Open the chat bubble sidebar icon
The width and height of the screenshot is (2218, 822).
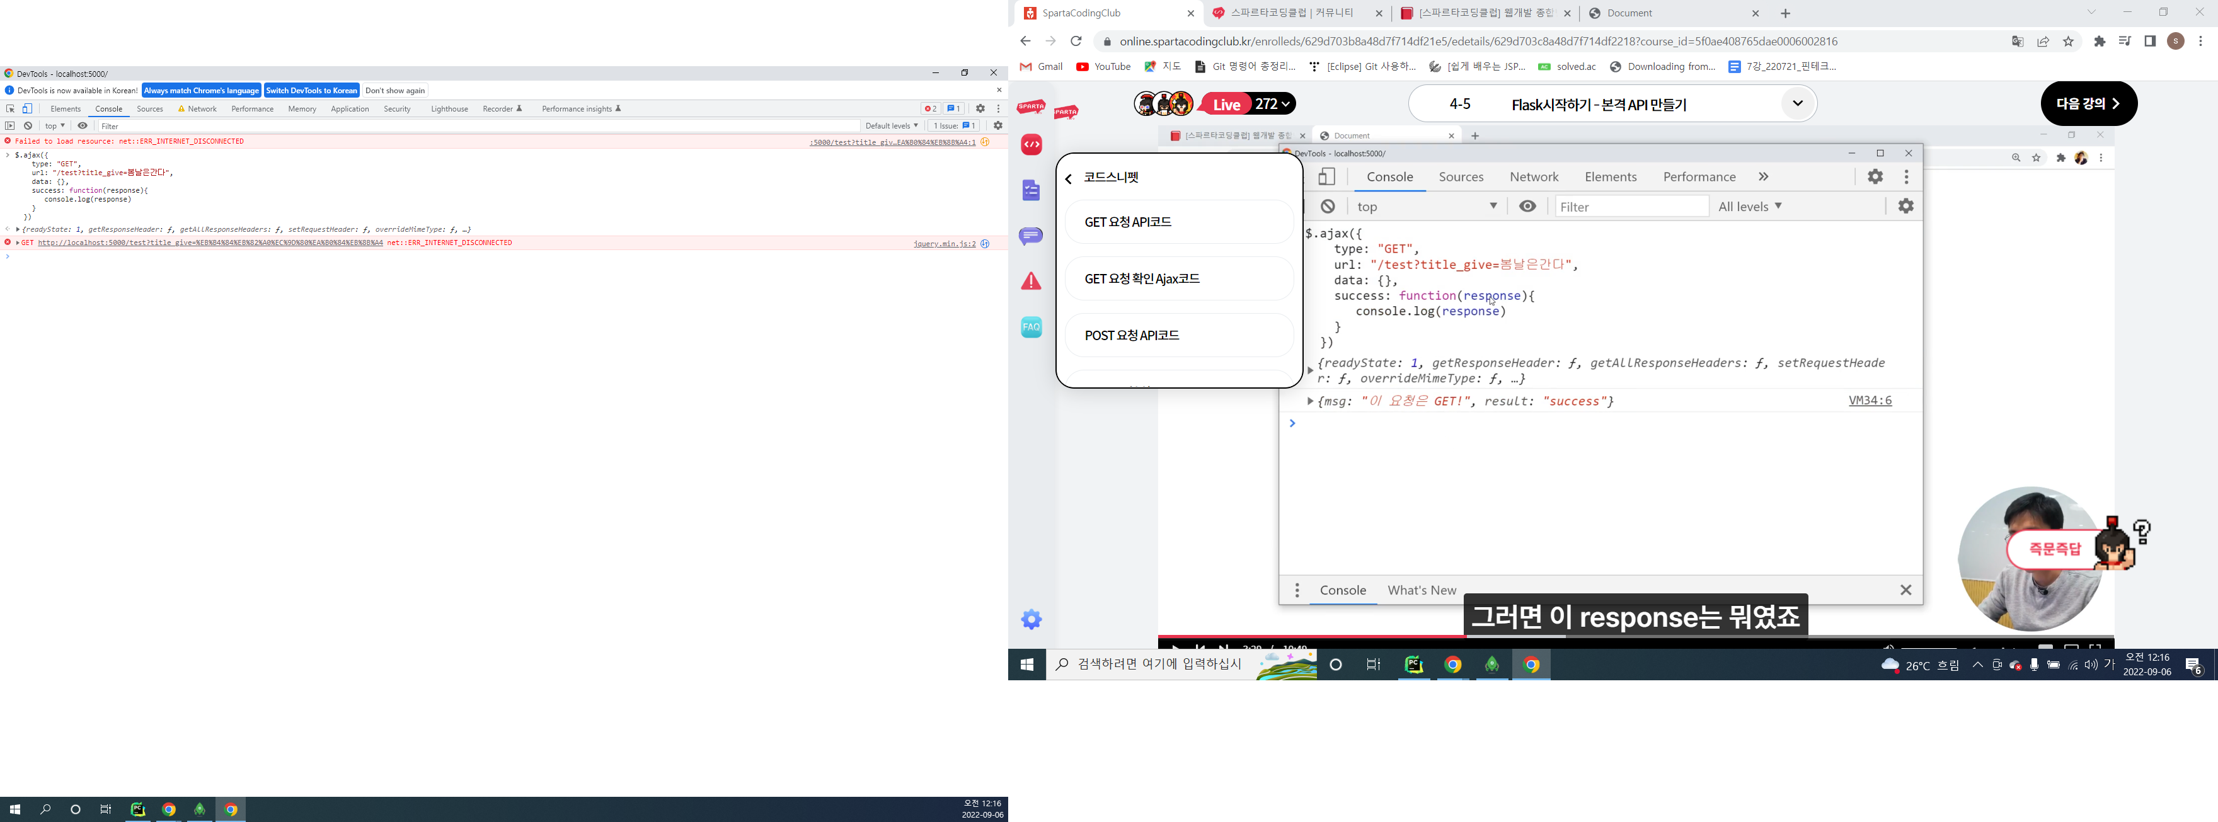[1031, 236]
